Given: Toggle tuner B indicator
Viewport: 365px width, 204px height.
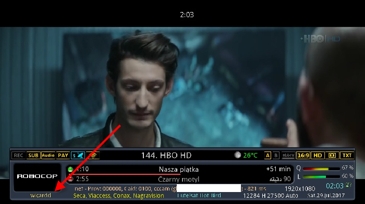Looking at the screenshot, I should tap(276, 156).
